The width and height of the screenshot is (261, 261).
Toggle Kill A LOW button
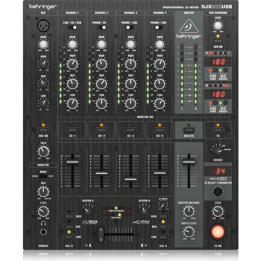coord(69,237)
